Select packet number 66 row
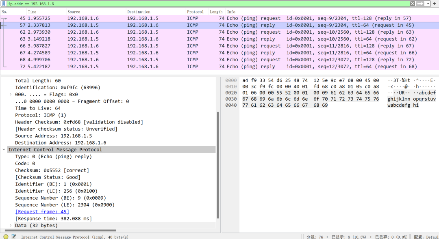Image resolution: width=439 pixels, height=239 pixels. (x=219, y=46)
